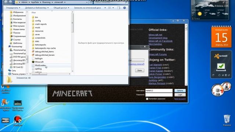This screenshot has height=132, width=235.
Task: Open the view options dropdown arrow
Action: pyautogui.click(x=113, y=8)
